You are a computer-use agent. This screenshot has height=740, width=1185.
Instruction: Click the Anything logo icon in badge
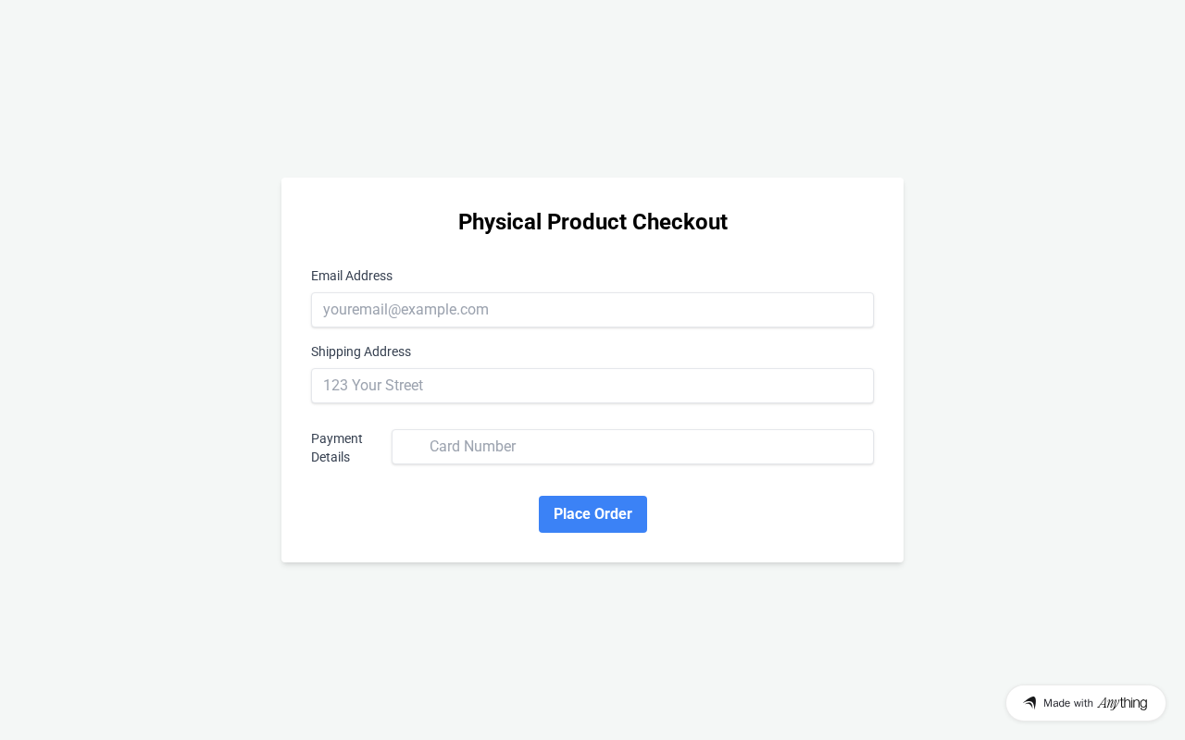[x=1029, y=703]
